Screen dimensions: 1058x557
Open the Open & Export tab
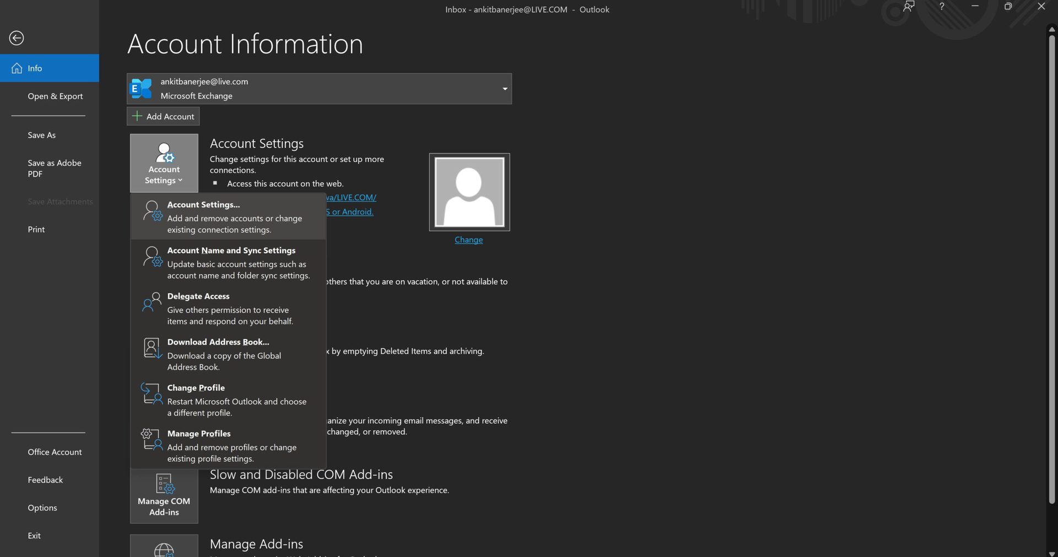coord(55,96)
